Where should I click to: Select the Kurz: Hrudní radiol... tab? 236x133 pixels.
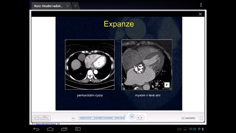pos(48,6)
